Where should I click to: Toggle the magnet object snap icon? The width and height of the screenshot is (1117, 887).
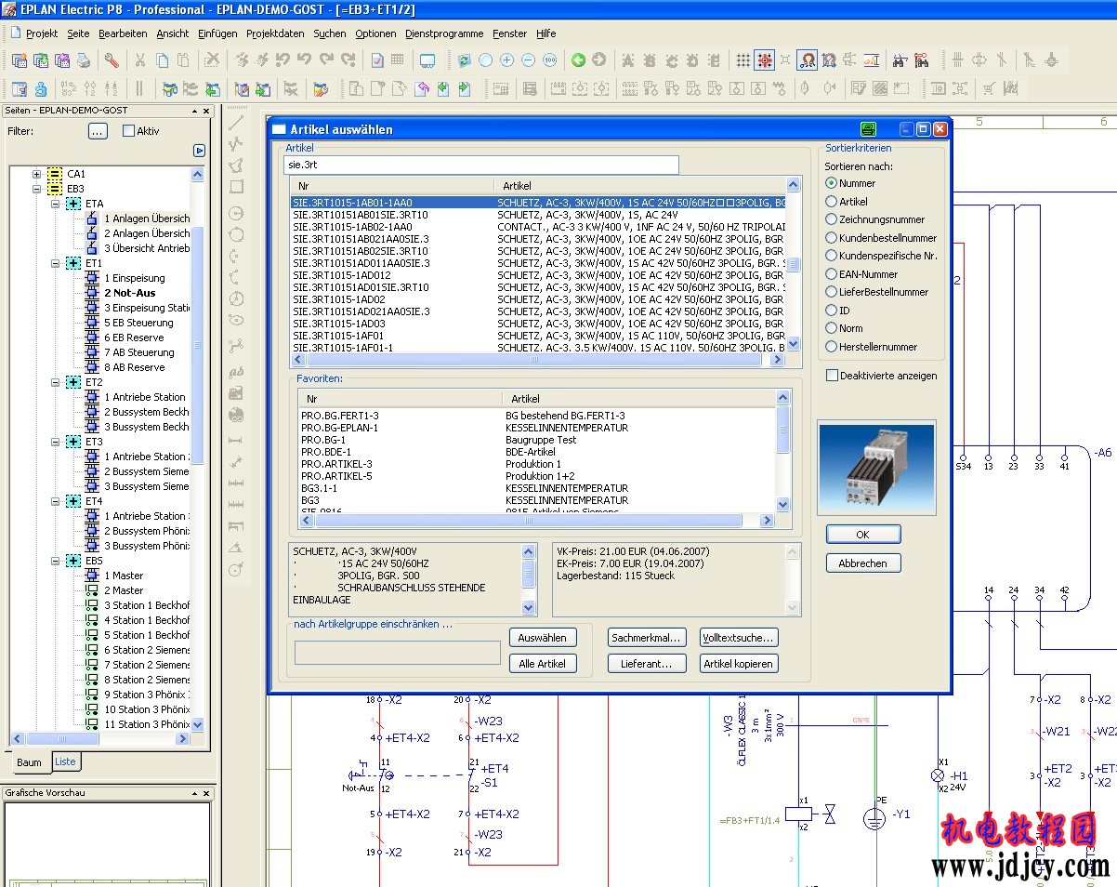coord(808,60)
